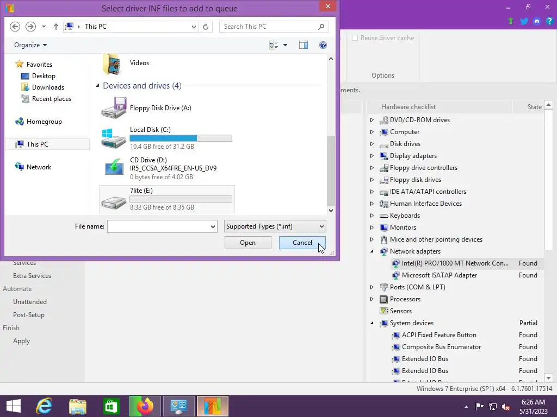Open the view options dropdown arrow
This screenshot has height=417, width=557.
285,45
